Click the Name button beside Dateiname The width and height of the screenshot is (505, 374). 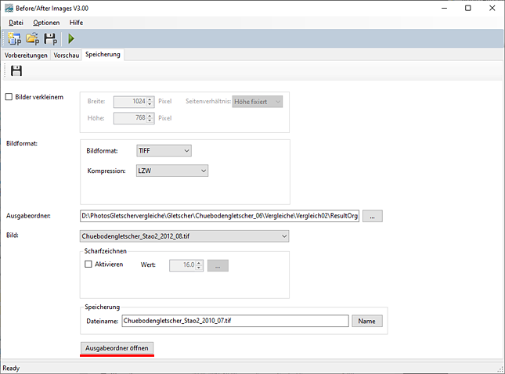(367, 321)
